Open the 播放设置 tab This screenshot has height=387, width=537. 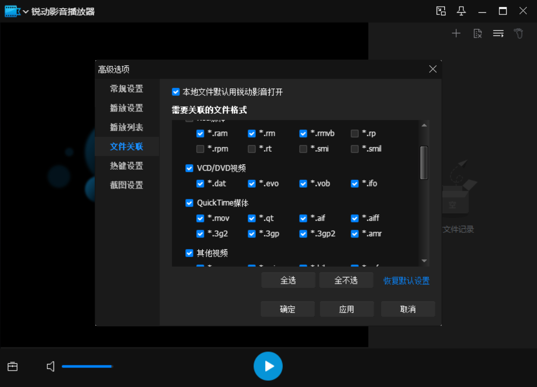click(x=127, y=108)
